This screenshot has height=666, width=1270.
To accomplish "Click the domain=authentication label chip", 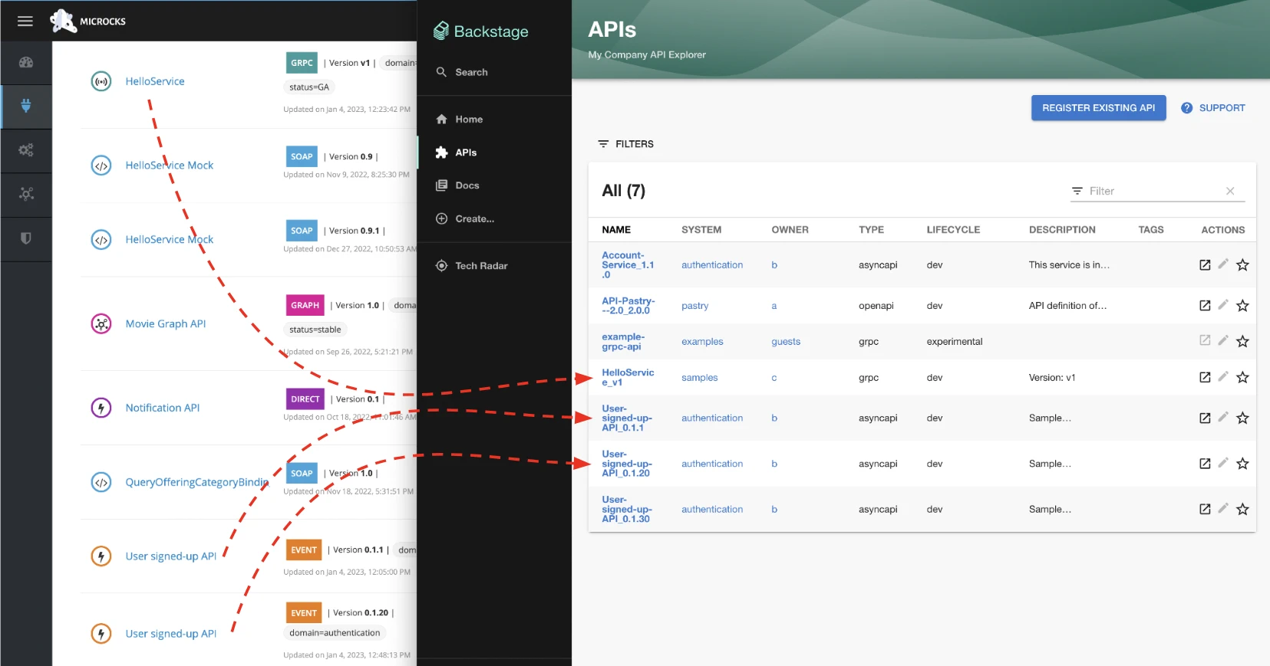I will [x=335, y=633].
